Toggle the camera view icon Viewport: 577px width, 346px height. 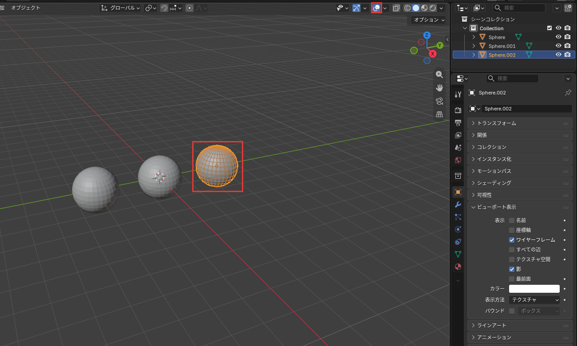coord(439,101)
